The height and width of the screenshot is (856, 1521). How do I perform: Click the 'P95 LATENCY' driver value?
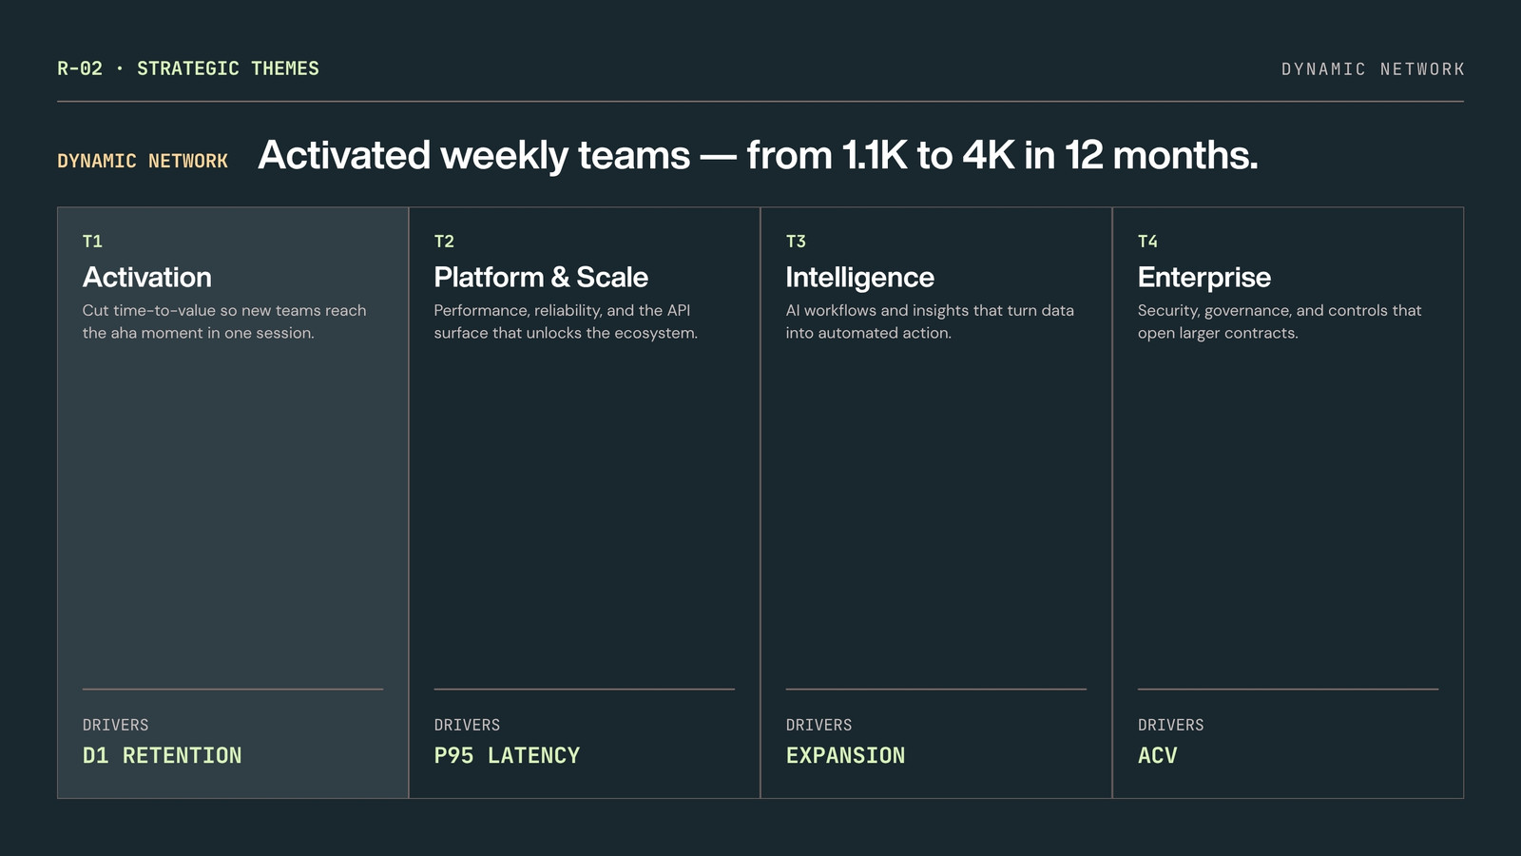[507, 755]
